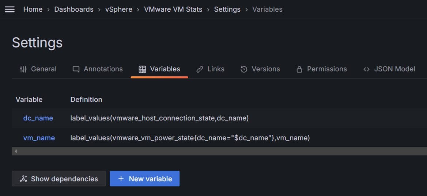This screenshot has width=427, height=196.
Task: Click the Links chain icon
Action: (200, 69)
